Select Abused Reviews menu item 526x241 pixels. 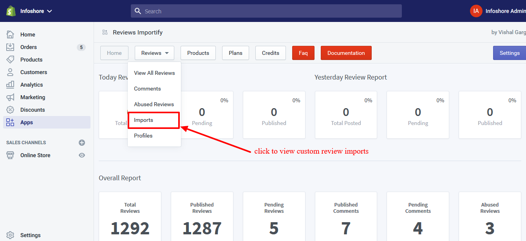[x=154, y=104]
